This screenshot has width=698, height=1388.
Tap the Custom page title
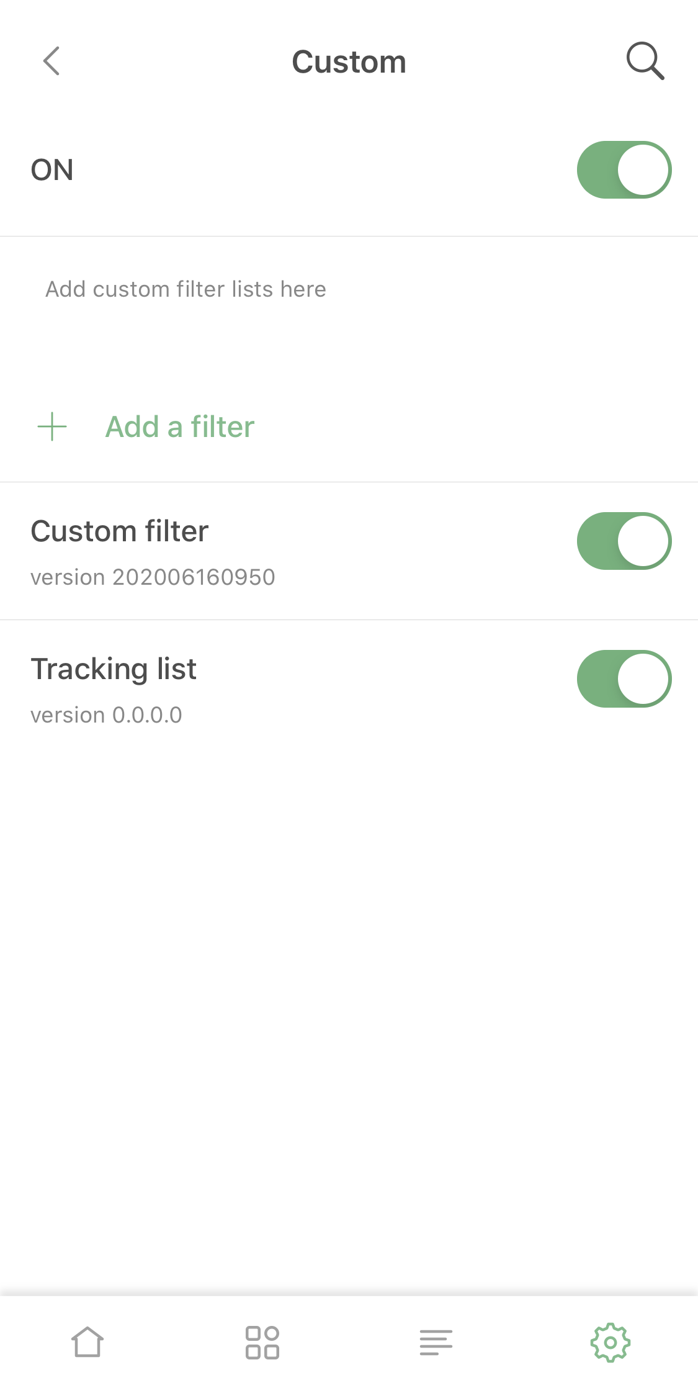coord(349,62)
